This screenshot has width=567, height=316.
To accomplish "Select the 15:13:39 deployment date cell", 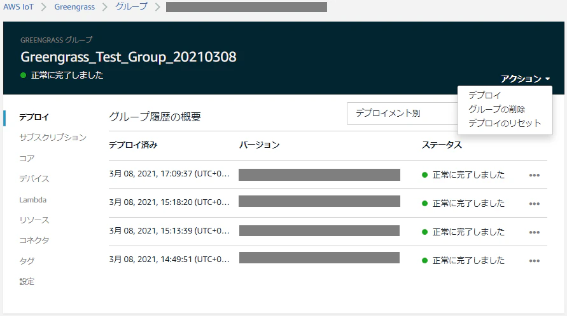I will pyautogui.click(x=169, y=230).
